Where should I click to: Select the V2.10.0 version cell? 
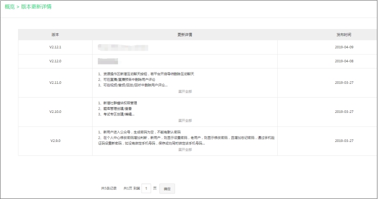pos(55,112)
